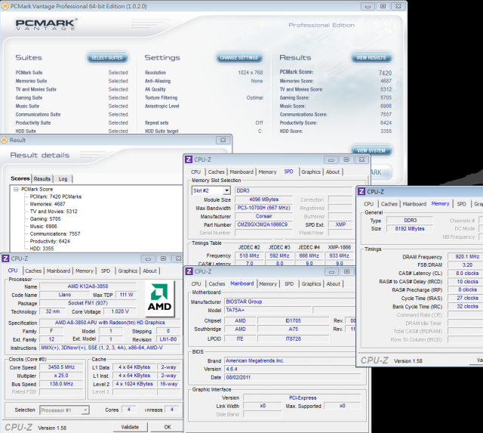The image size is (483, 433).
Task: Select 'Communications: 7557' tree row
Action: pos(55,234)
